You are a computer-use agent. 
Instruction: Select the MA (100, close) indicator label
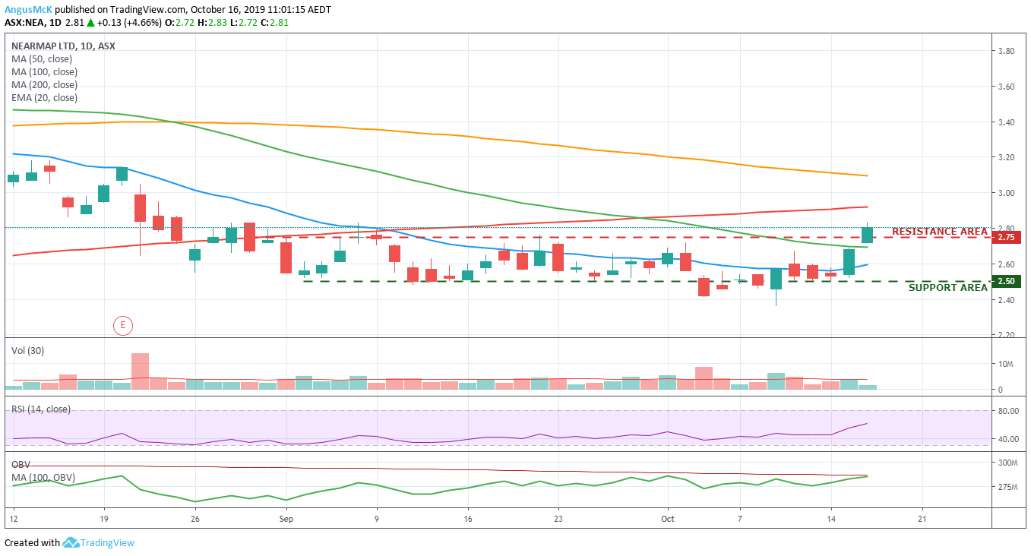point(44,71)
